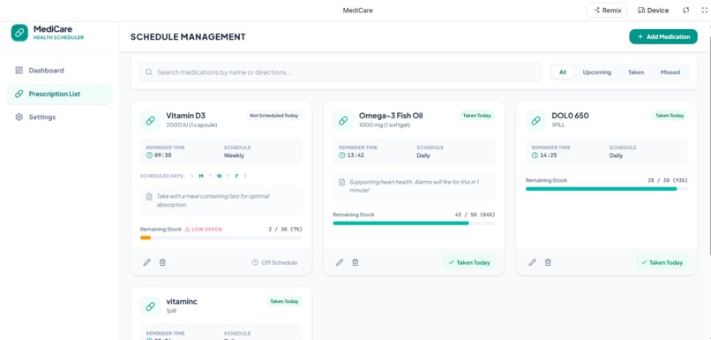Click Taken Today button on Omega-3 card
711x340 pixels.
coord(469,262)
